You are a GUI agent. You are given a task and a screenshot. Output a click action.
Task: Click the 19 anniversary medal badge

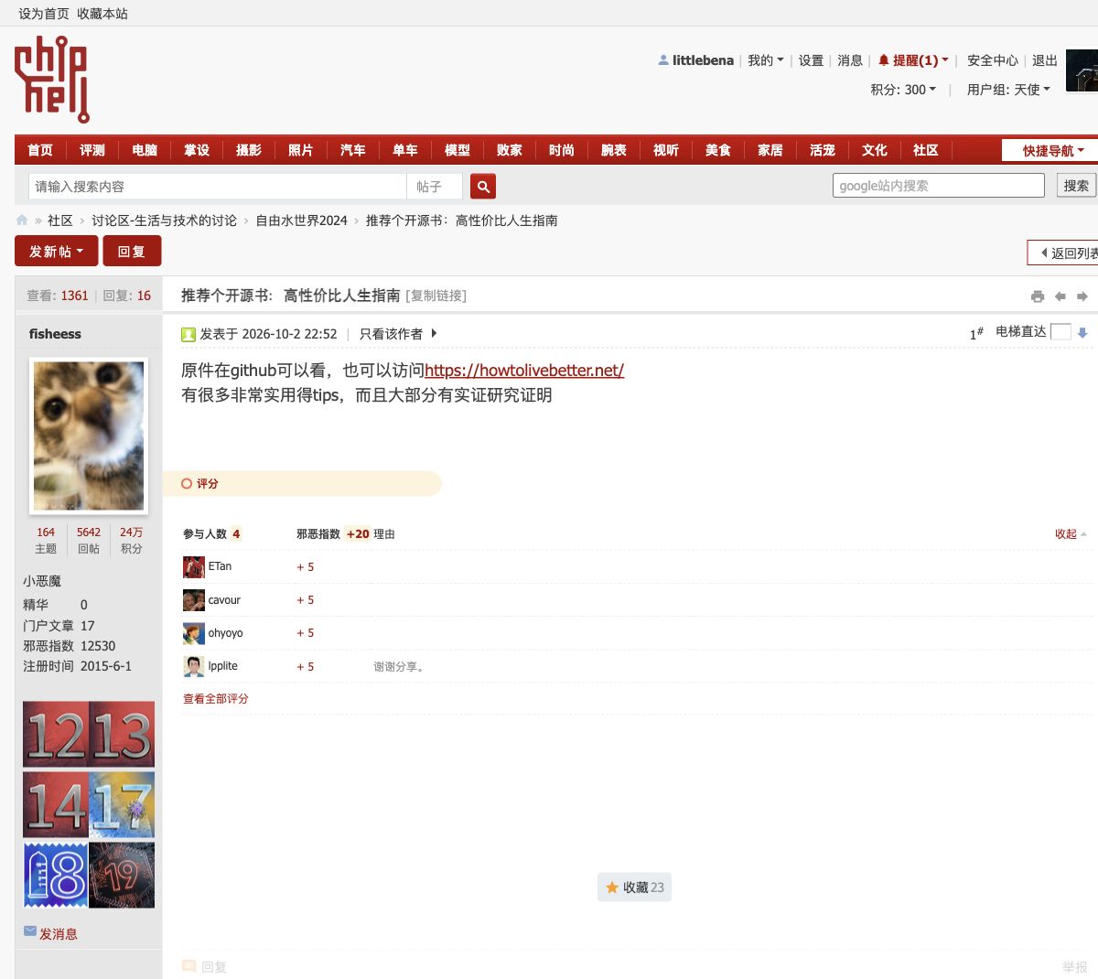tap(122, 876)
